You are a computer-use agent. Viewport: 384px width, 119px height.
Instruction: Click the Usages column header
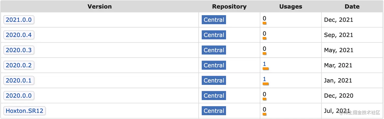pyautogui.click(x=291, y=7)
